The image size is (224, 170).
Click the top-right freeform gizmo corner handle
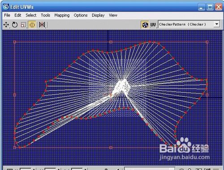pyautogui.click(x=207, y=42)
